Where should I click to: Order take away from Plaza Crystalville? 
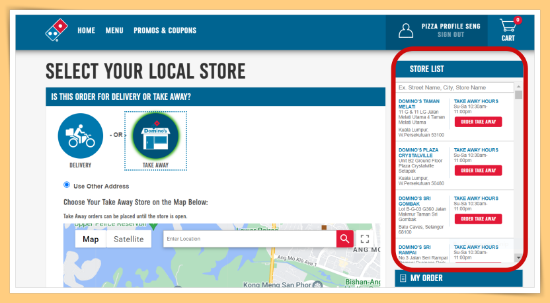[x=478, y=170]
